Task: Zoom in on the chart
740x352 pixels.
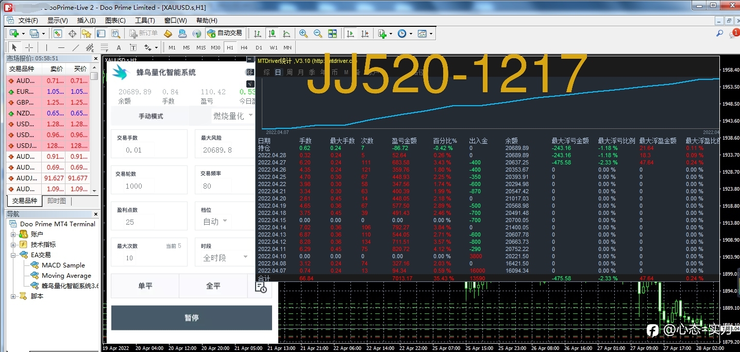Action: coord(304,33)
